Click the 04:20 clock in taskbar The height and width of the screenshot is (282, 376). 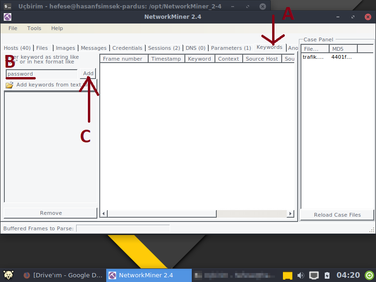(348, 275)
